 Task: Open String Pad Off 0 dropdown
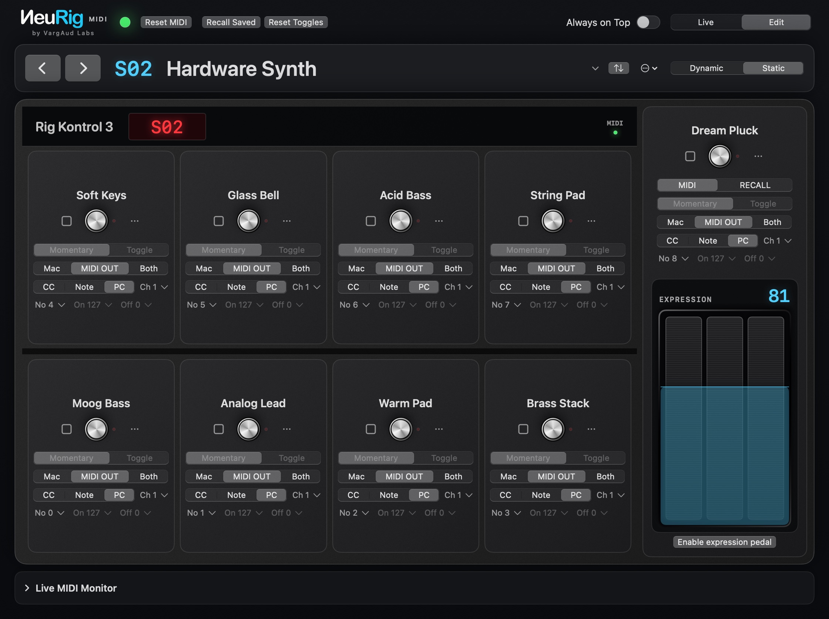click(x=592, y=305)
